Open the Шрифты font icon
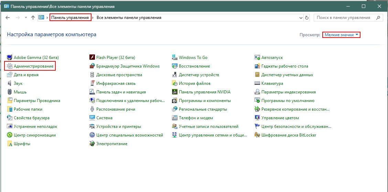The width and height of the screenshot is (388, 192). pyautogui.click(x=9, y=144)
